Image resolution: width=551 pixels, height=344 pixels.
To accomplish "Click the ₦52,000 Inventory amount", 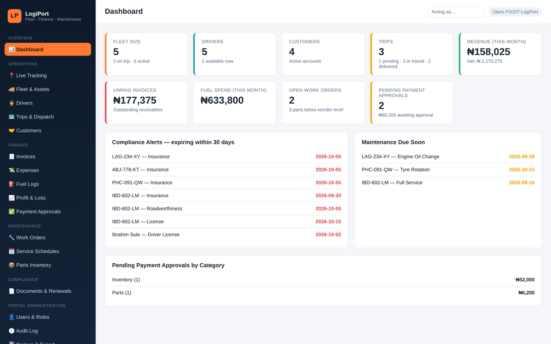I will 525,280.
